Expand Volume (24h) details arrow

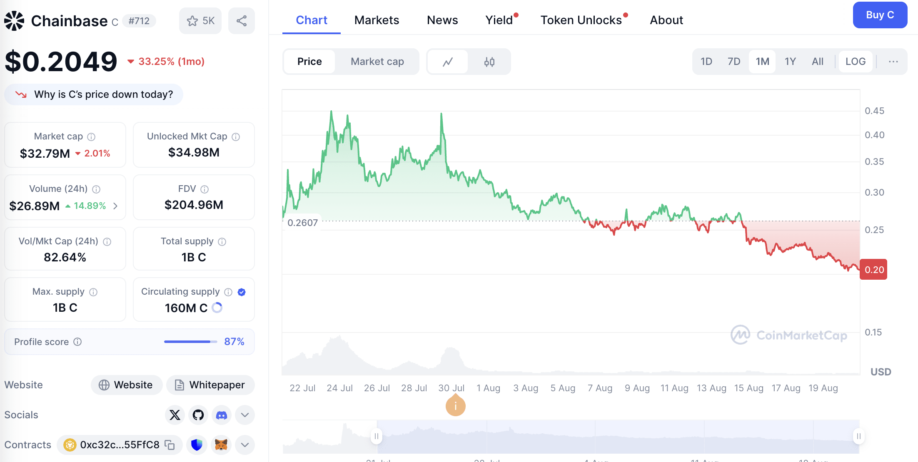(x=115, y=206)
